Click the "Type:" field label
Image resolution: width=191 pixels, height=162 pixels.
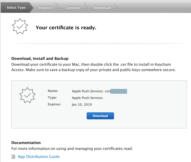52,98
